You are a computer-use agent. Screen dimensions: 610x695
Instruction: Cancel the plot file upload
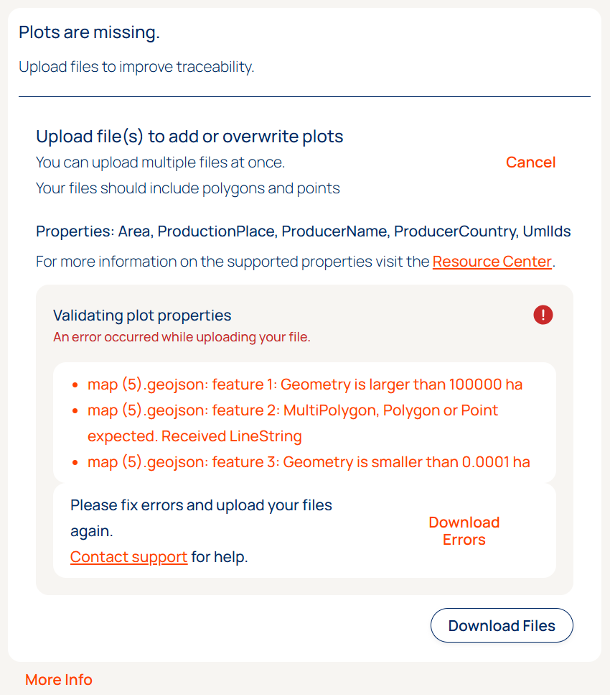[x=530, y=162]
